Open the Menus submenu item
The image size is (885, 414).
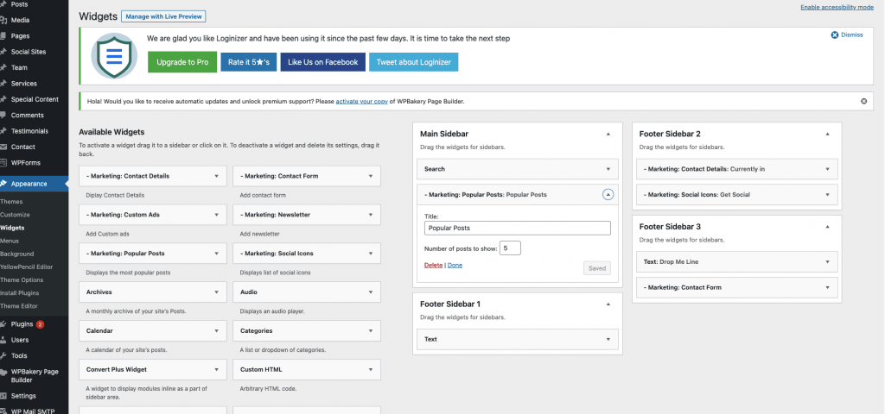10,241
